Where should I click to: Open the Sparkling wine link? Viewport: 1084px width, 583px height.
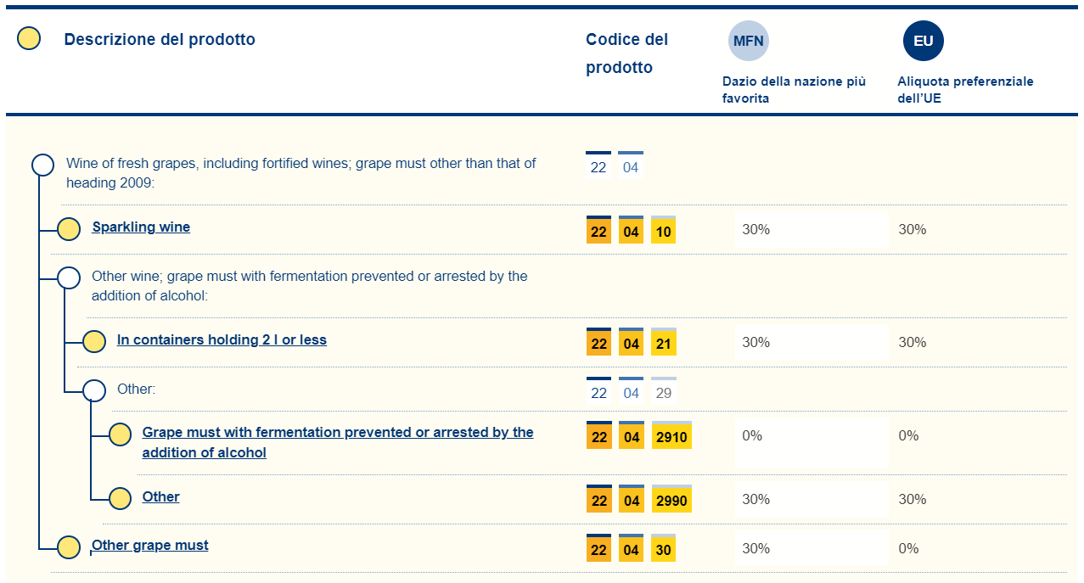141,227
